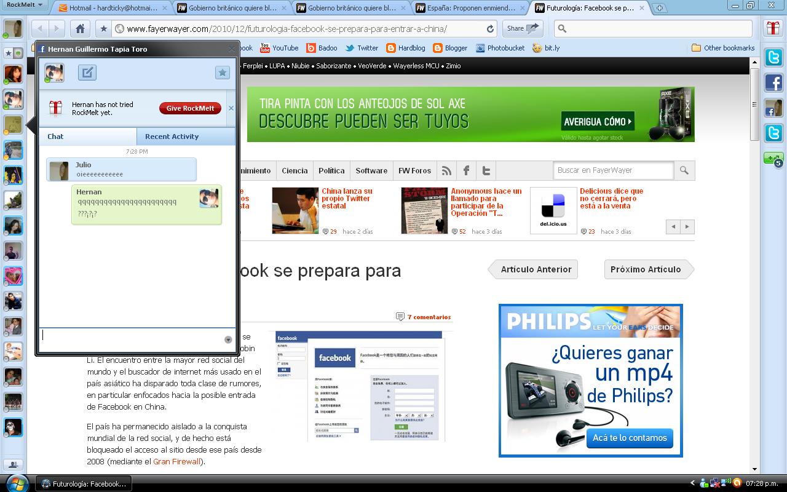Focus the Buscar en FayerWayer search field

coord(614,170)
